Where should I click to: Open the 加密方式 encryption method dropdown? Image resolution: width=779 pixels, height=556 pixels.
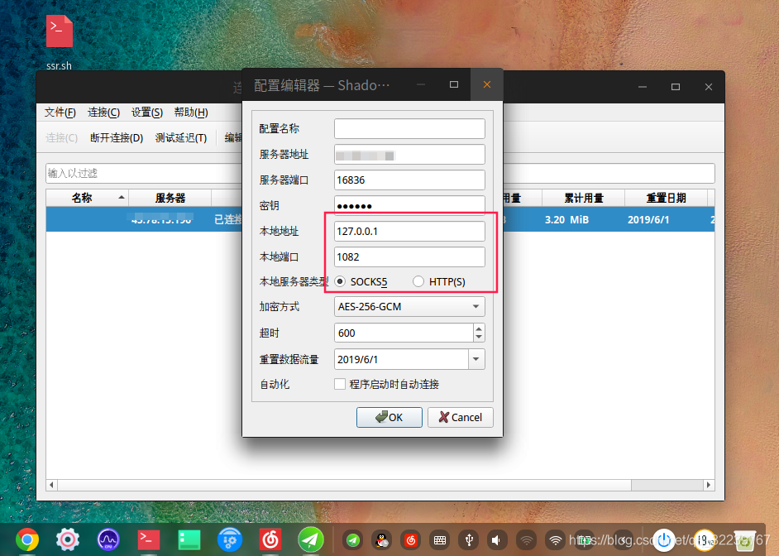(477, 306)
